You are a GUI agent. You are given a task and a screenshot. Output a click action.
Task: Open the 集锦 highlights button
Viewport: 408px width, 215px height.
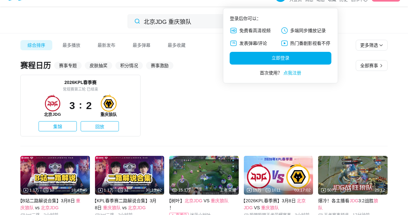click(58, 126)
